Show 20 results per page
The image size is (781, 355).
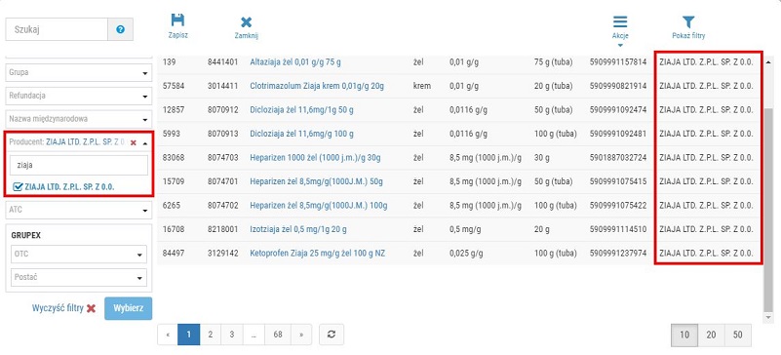(711, 335)
